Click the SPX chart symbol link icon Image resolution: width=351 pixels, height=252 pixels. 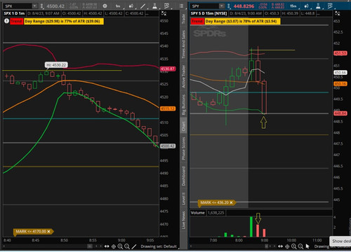point(41,6)
